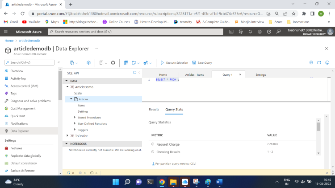Open Features under Settings

click(16, 148)
